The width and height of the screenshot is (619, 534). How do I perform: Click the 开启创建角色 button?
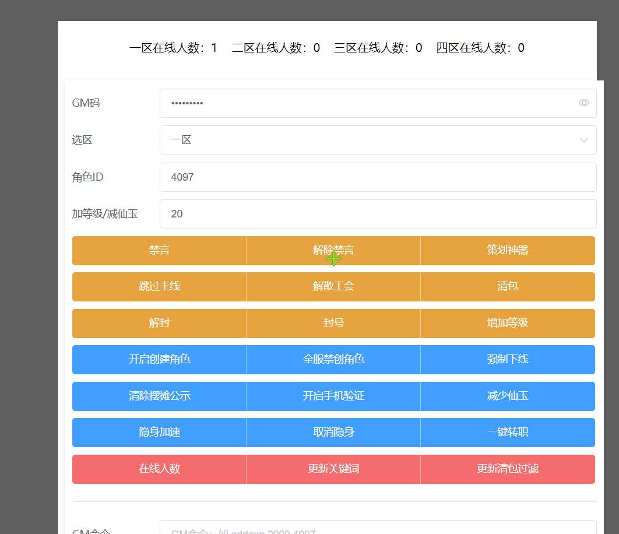point(159,360)
